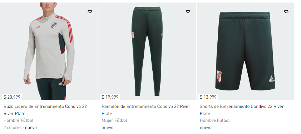
Task: Click the $ 19.999 price tag
Action: (110, 97)
